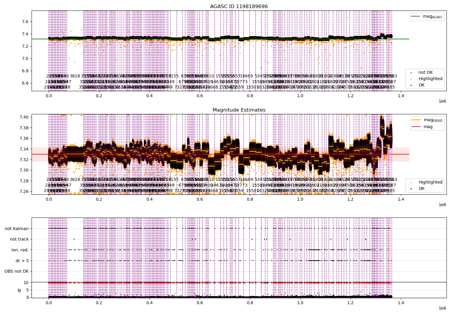451x315 pixels.
Task: Click the "1e6" offset label under top plot
Action: pyautogui.click(x=442, y=101)
